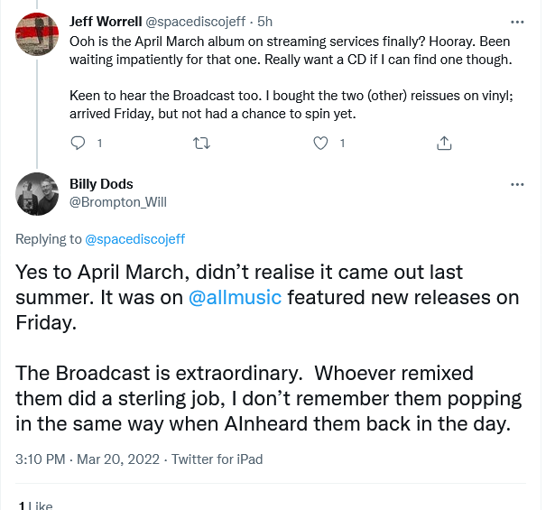Open more options on Jeff Worrell's tweet
This screenshot has height=510, width=555.
tap(517, 21)
